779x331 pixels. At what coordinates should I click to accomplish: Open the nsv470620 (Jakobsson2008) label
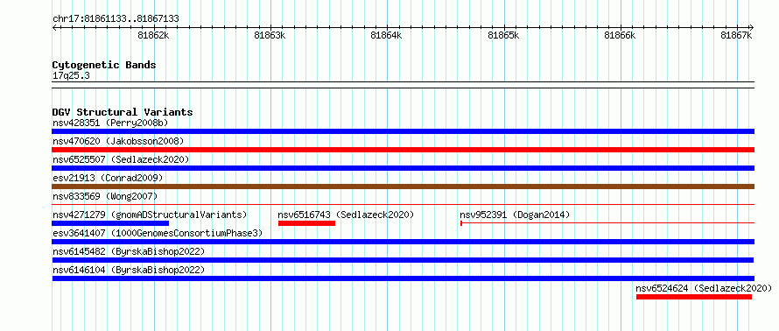[x=118, y=141]
